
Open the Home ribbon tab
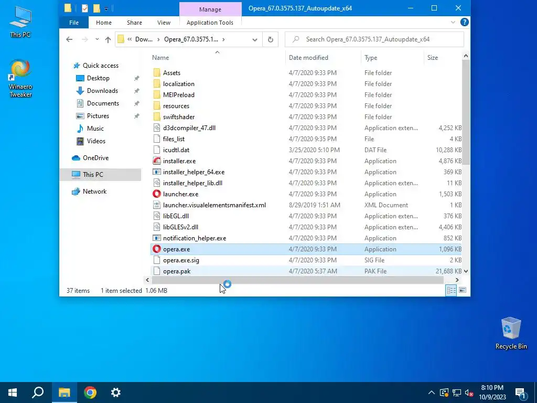[x=104, y=23]
